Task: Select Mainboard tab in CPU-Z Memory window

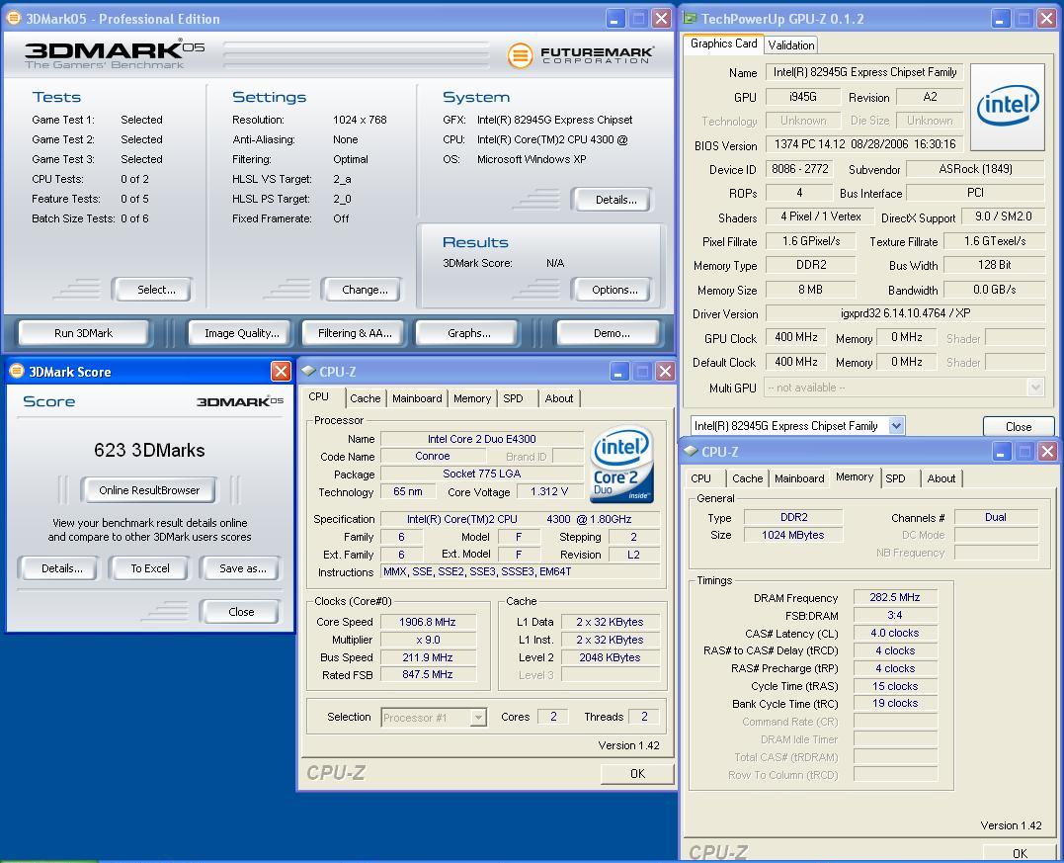Action: pos(799,478)
